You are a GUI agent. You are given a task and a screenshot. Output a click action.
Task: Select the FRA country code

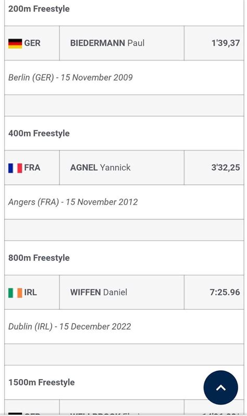[x=32, y=168]
